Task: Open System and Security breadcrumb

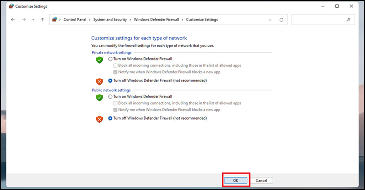Action: pos(110,20)
